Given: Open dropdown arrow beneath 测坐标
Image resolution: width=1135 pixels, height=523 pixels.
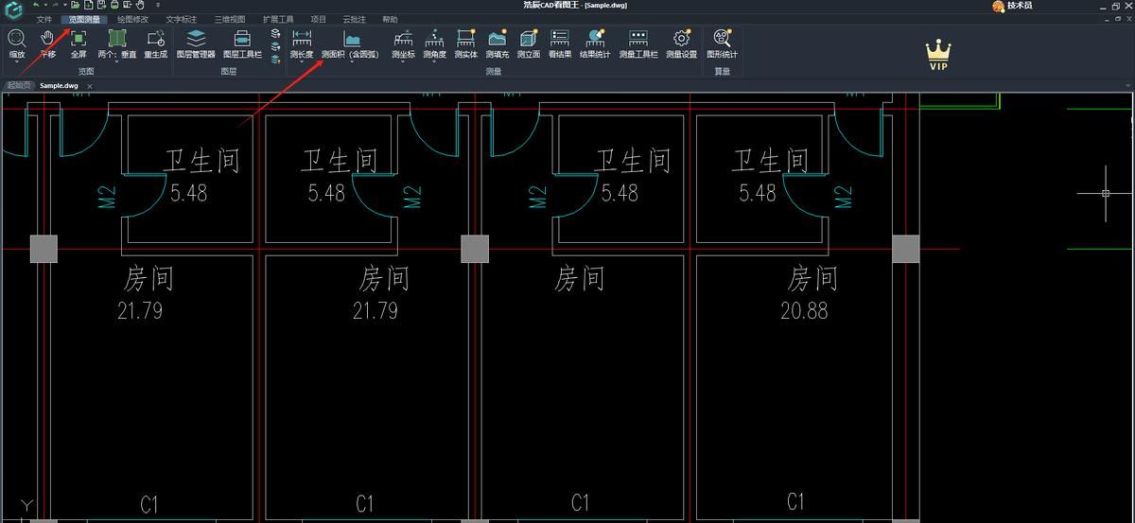Looking at the screenshot, I should point(403,63).
